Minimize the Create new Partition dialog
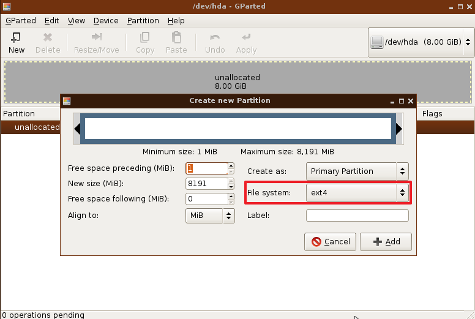Image resolution: width=475 pixels, height=319 pixels. (392, 102)
